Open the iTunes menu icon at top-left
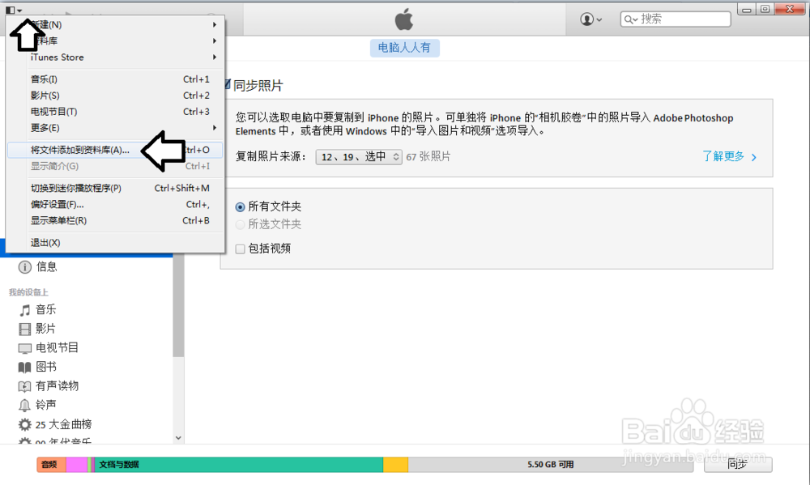Viewport: 810px width, 485px height. tap(14, 10)
